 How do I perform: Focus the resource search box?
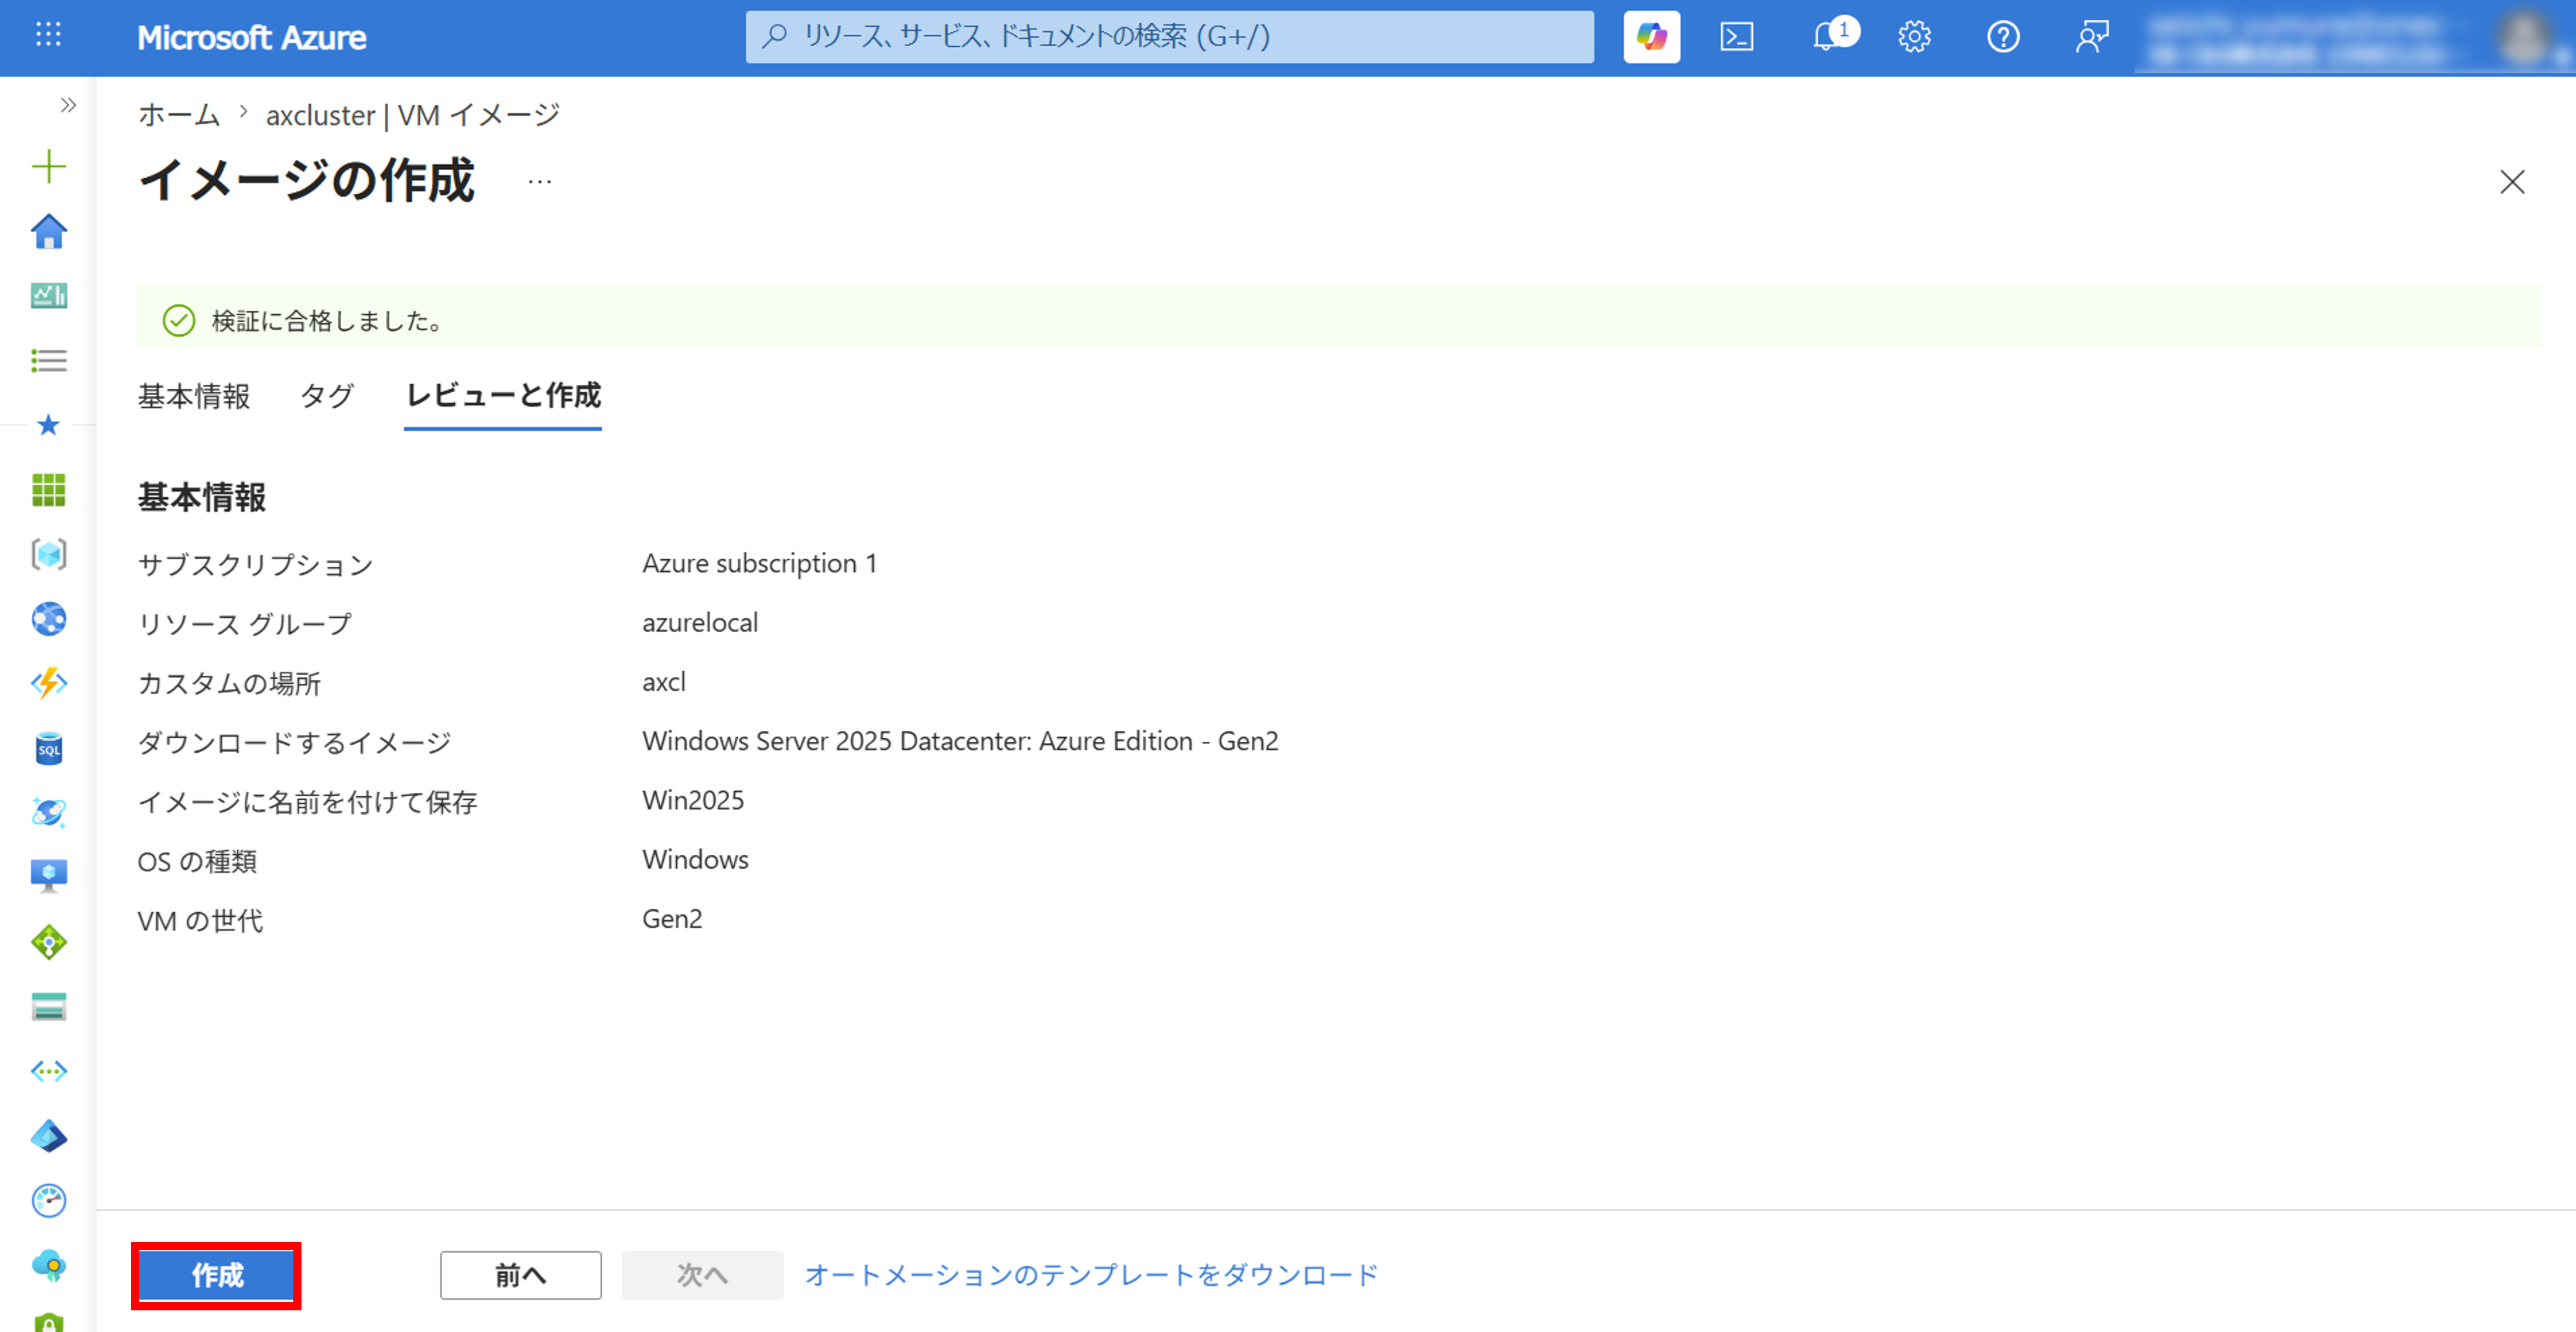tap(1170, 37)
